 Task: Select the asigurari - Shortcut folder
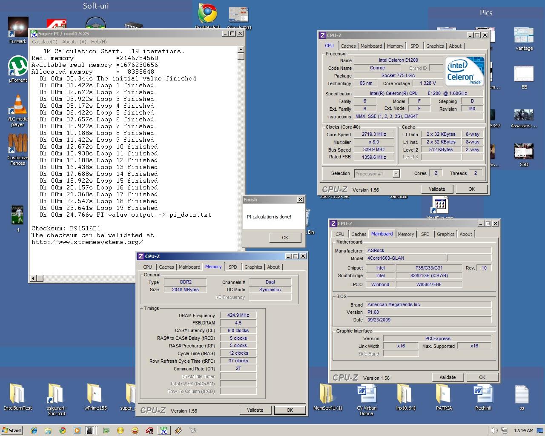pos(56,399)
